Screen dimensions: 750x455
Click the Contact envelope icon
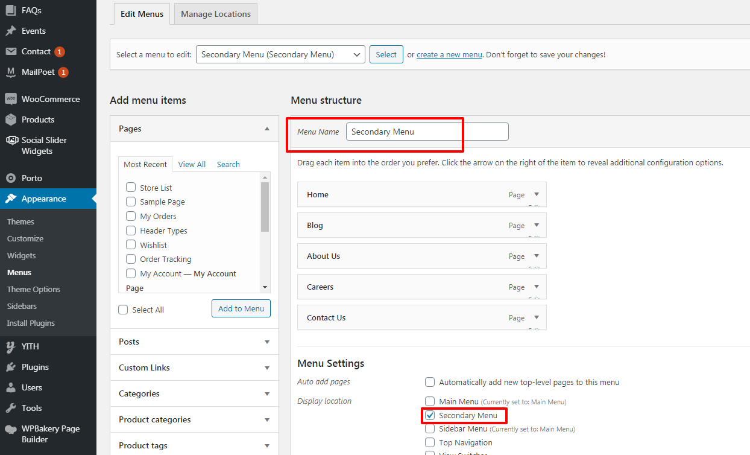tap(11, 51)
